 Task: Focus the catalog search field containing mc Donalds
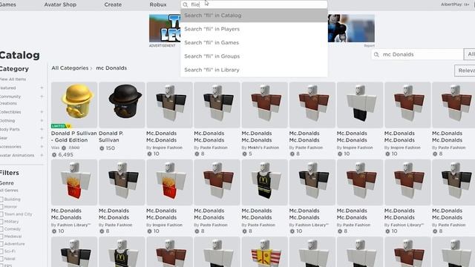(x=417, y=54)
